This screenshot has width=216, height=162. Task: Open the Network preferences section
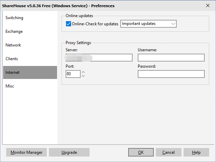pos(30,45)
